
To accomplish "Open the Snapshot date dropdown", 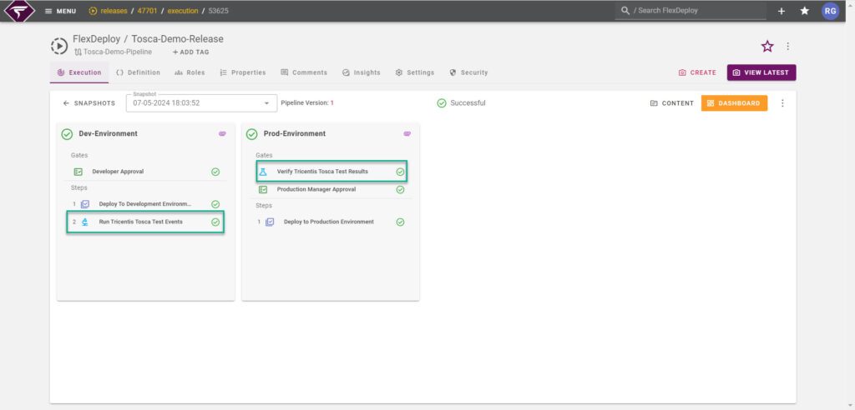I will pyautogui.click(x=201, y=102).
